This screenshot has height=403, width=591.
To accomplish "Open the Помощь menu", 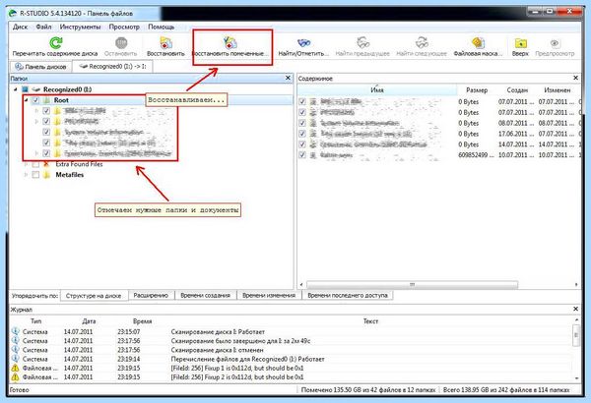I will (x=161, y=27).
